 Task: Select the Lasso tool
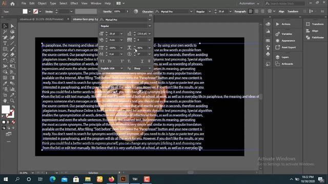click(x=12, y=32)
